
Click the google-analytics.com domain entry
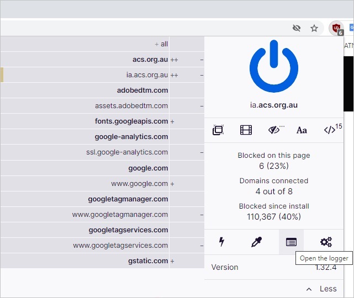pos(131,137)
